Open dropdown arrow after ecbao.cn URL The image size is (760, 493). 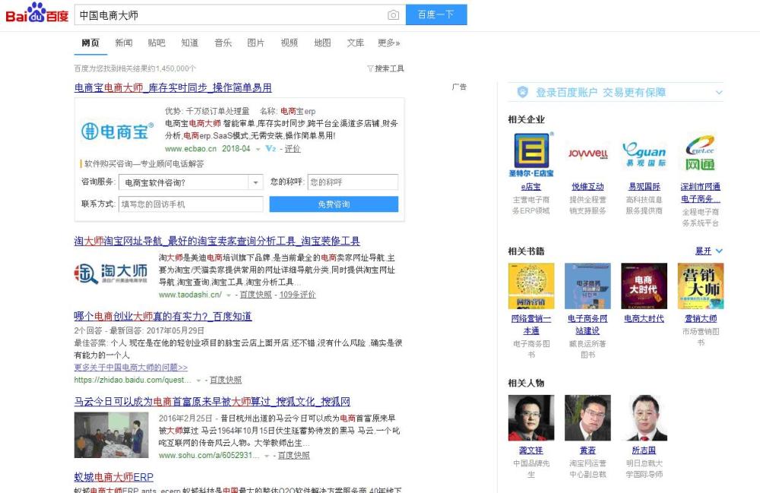[x=258, y=149]
